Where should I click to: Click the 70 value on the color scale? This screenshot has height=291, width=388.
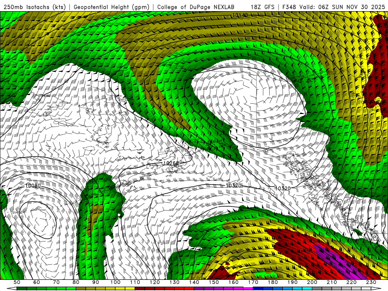tap(56, 282)
